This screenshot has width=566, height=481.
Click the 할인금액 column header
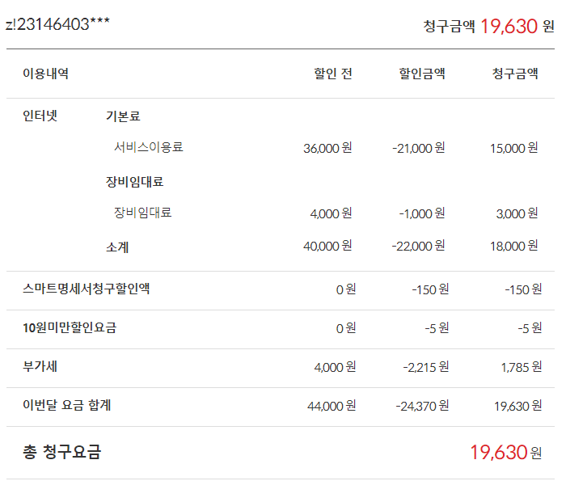click(x=421, y=74)
